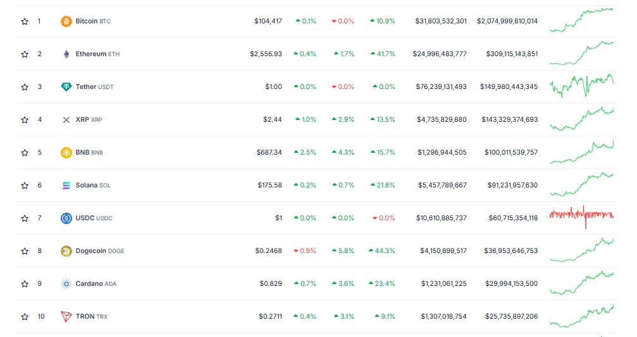This screenshot has width=637, height=337.
Task: Select Ethereum price $2,556.93
Action: point(266,54)
